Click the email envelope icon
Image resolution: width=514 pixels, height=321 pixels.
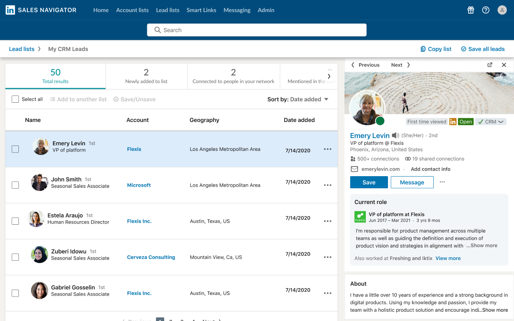pos(354,169)
